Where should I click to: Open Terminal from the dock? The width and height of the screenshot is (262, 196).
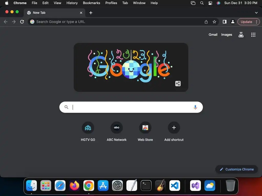(146, 186)
